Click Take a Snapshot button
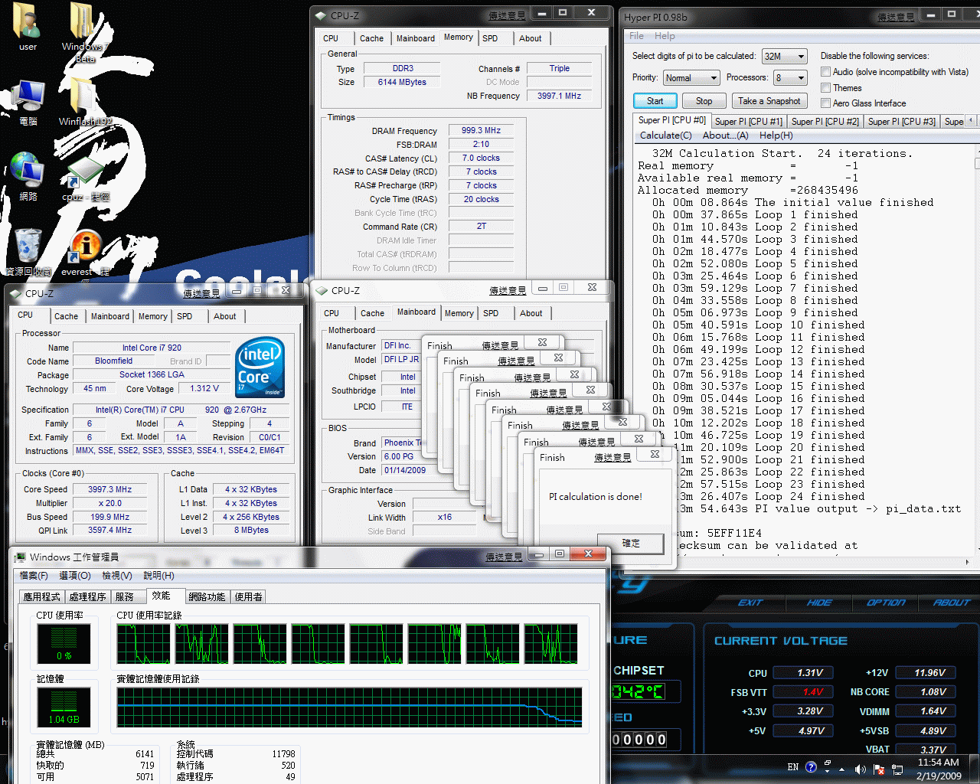 (769, 100)
